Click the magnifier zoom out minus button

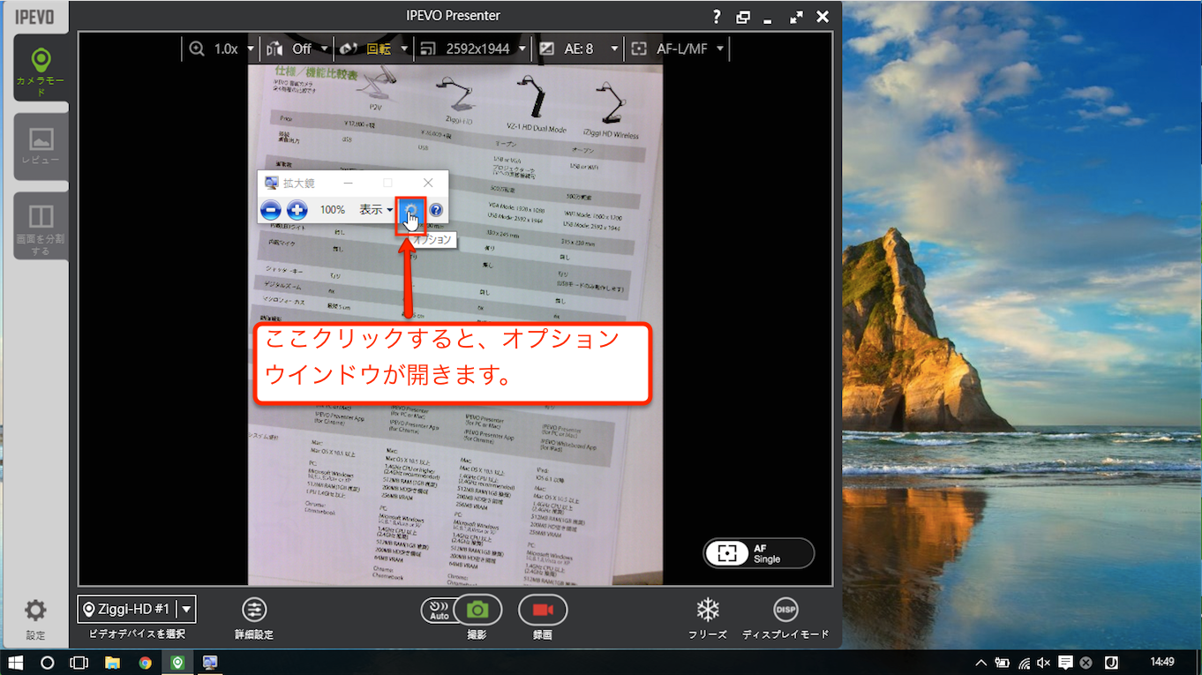[x=271, y=210]
